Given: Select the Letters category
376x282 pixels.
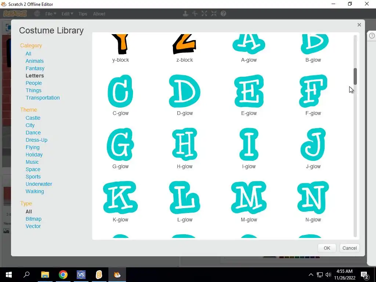Looking at the screenshot, I should [35, 76].
